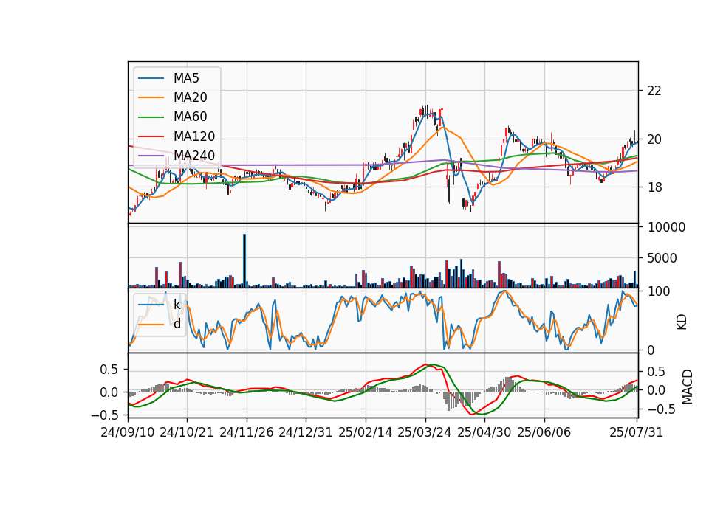Click the blue MA5 legend line sample
The image size is (709, 509).
click(151, 78)
